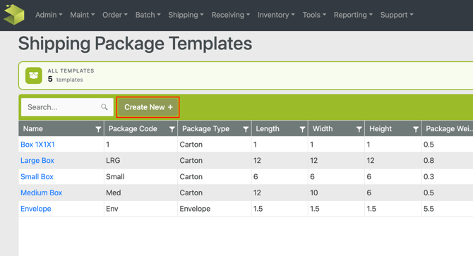The height and width of the screenshot is (256, 473).
Task: Open the Reporting menu
Action: point(353,15)
